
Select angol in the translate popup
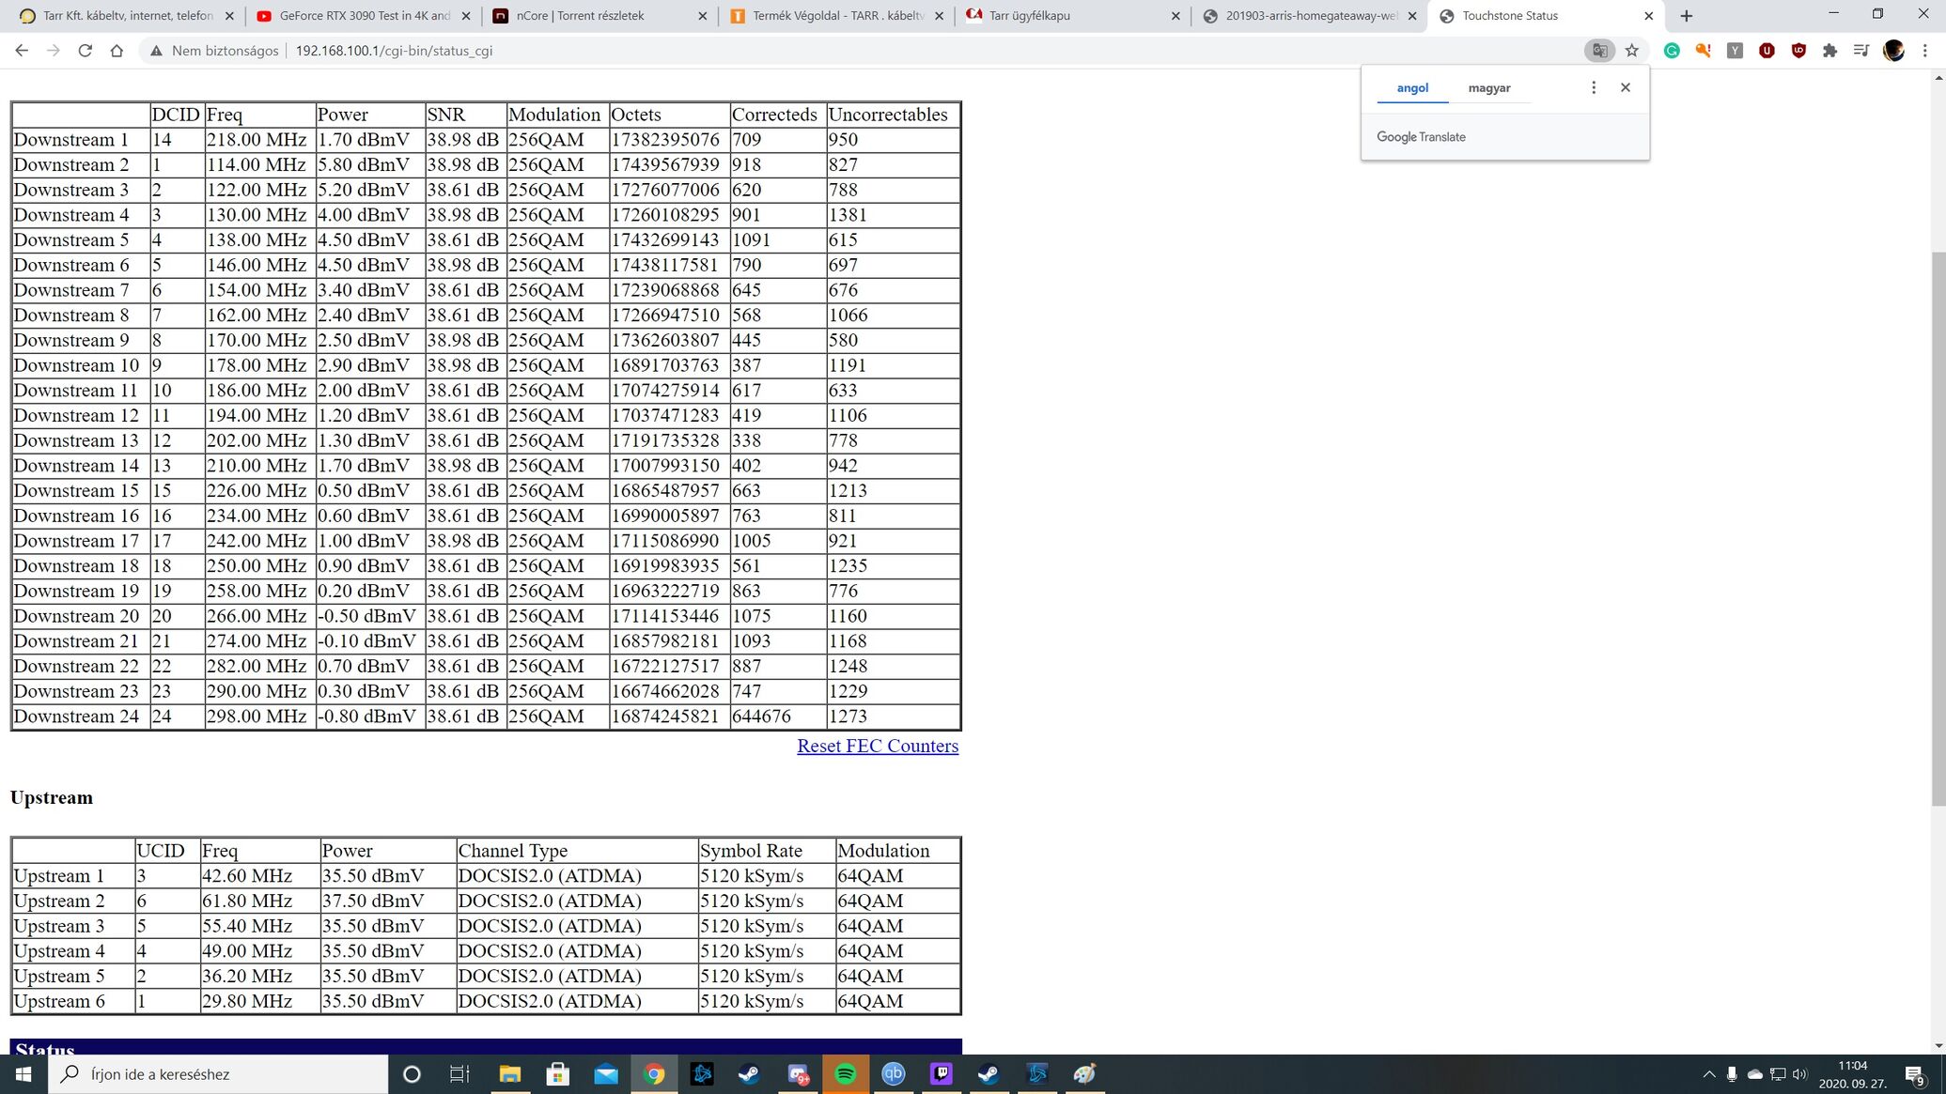[1411, 88]
